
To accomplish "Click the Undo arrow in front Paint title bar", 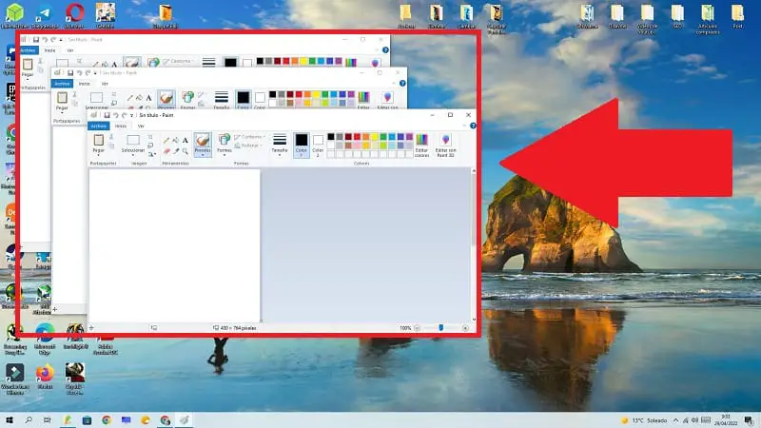I will (115, 115).
